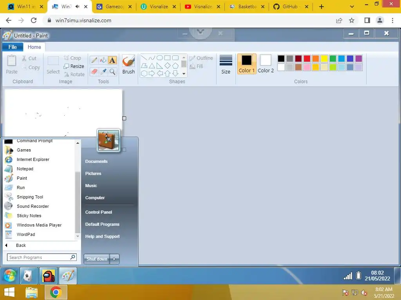Screen dimensions: 401x300
Task: Select the Eraser tool
Action: click(94, 72)
